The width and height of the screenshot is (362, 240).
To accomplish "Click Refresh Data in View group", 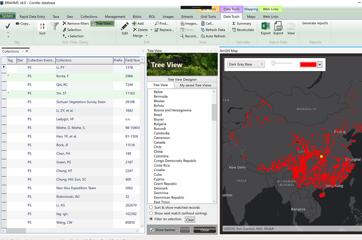I will tap(213, 30).
